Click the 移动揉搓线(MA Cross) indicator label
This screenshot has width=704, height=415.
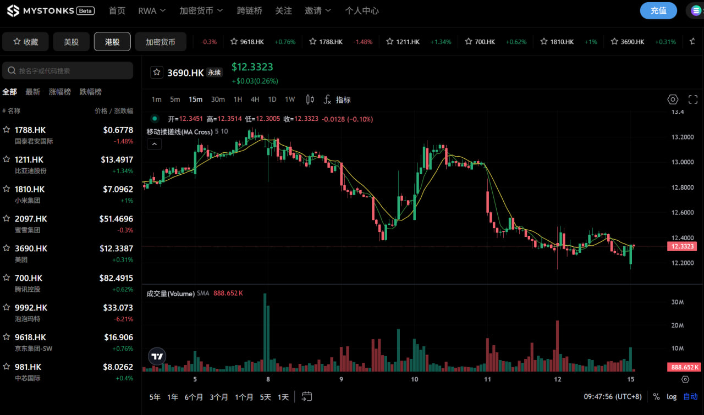179,131
